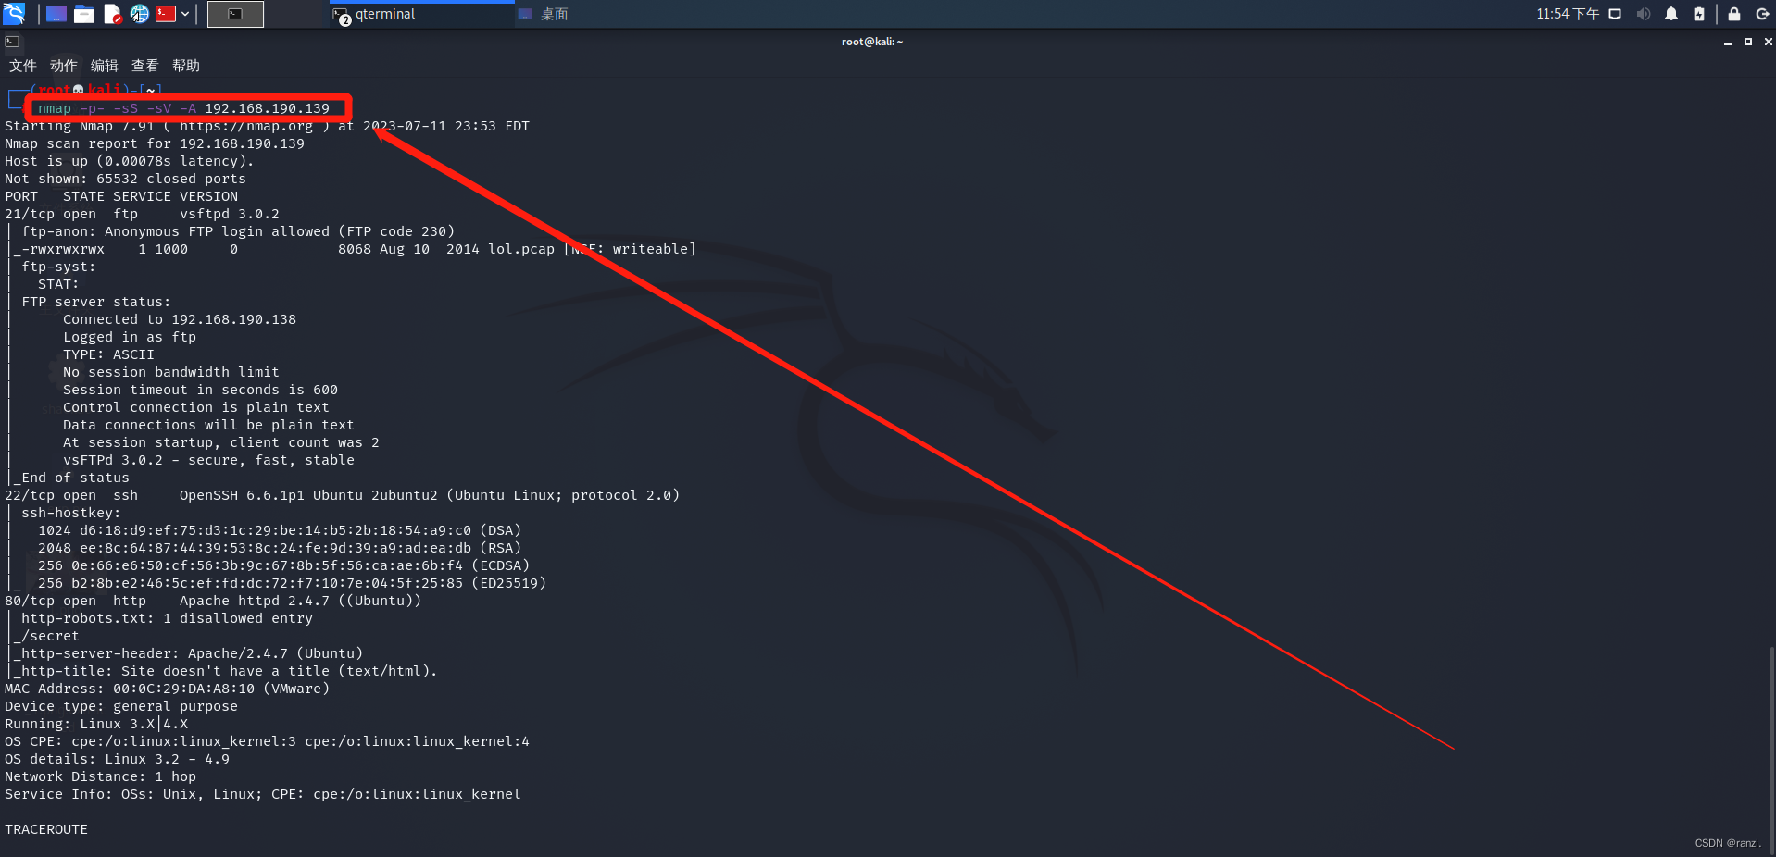Open the 文件 menu
1776x857 pixels.
click(x=23, y=66)
